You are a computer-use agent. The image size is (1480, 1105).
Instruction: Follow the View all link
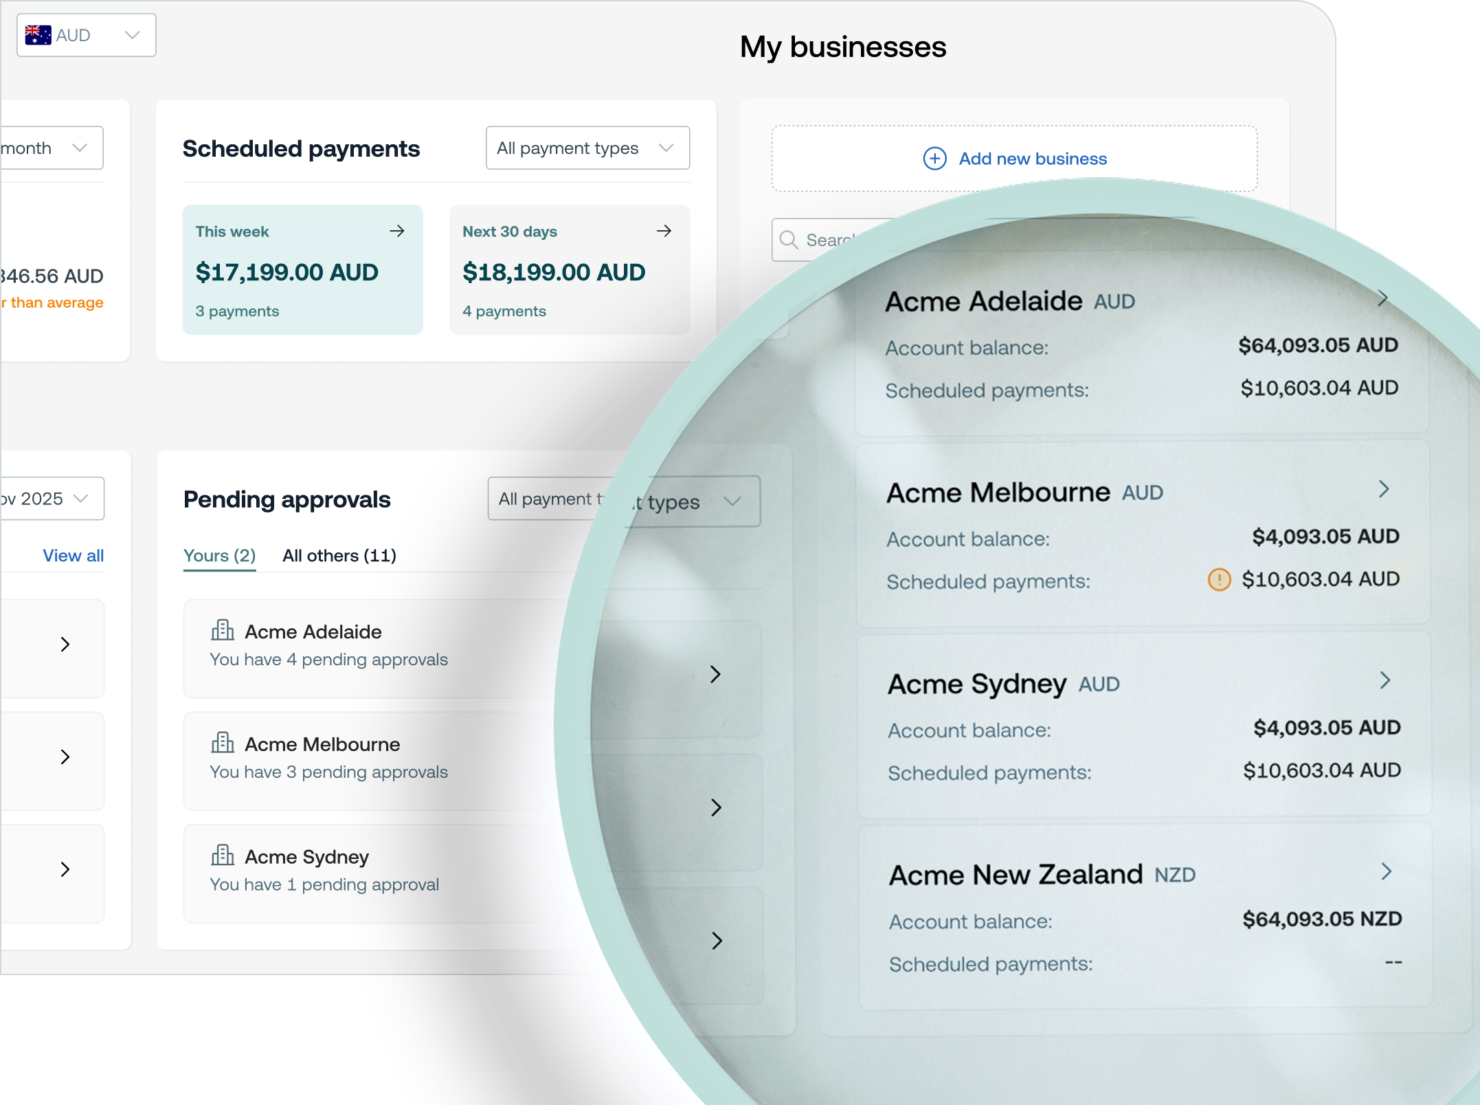tap(74, 555)
